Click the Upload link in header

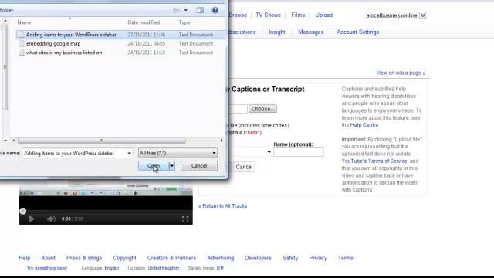coord(324,15)
